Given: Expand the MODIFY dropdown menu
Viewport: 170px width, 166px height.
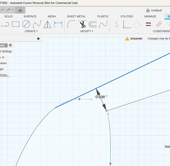Looking at the screenshot, I should [87, 31].
